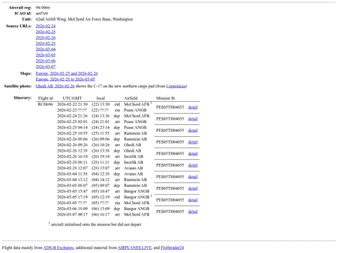The image size is (338, 253).
Task: Open detail for the Ramstein to Ghedi AB leg
Action: click(x=193, y=142)
